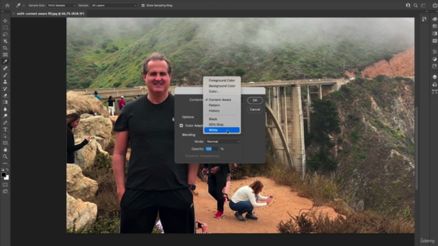Open the Properties panel icon
This screenshot has width=438, height=246.
(435, 52)
